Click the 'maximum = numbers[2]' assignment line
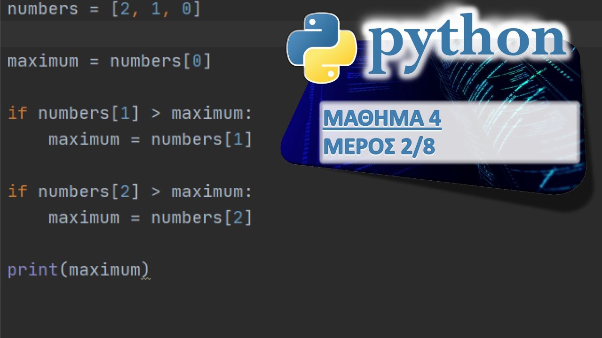 (150, 218)
